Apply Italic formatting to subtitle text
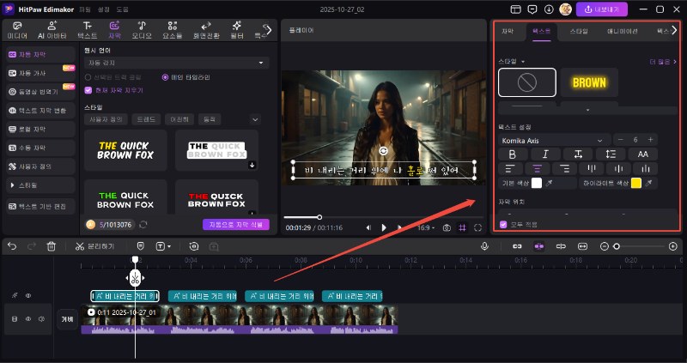The width and height of the screenshot is (687, 363). click(x=545, y=154)
